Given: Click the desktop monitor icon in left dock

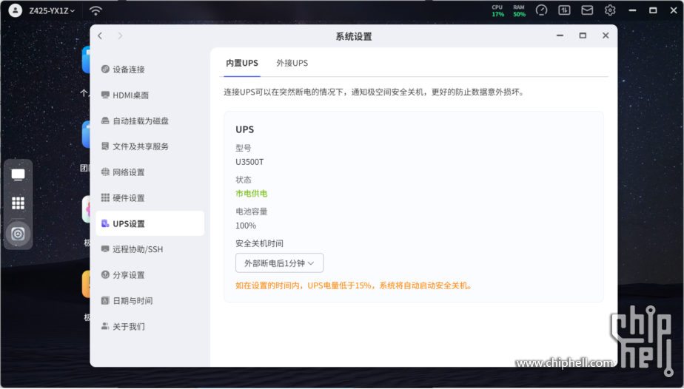Looking at the screenshot, I should 19,175.
